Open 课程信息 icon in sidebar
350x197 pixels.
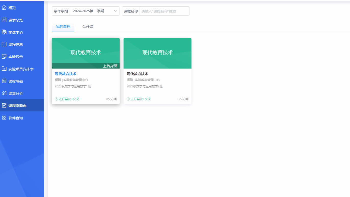tap(4, 44)
